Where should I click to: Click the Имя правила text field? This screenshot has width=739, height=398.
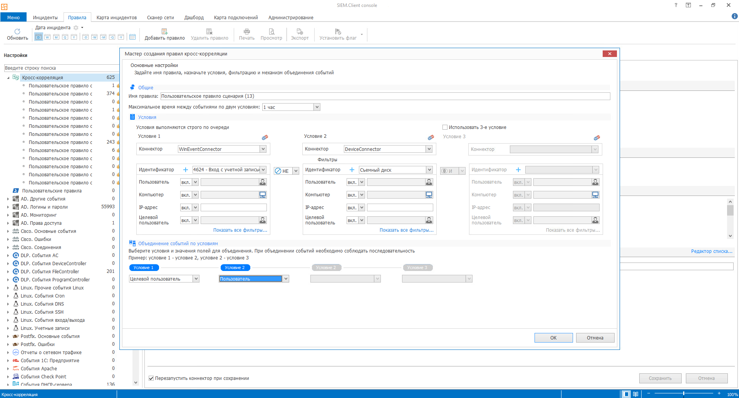385,96
